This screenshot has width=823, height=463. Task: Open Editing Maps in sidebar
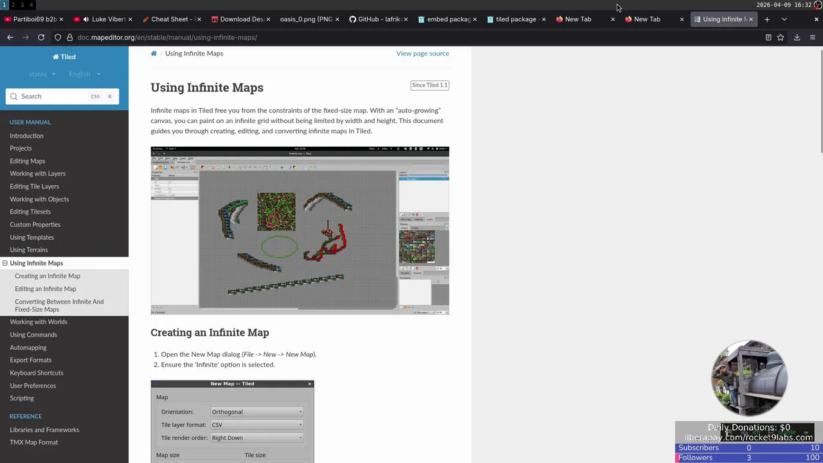[x=28, y=161]
